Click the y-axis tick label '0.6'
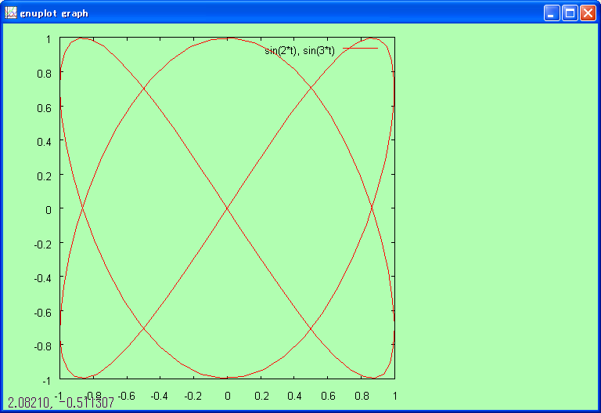 (x=44, y=108)
